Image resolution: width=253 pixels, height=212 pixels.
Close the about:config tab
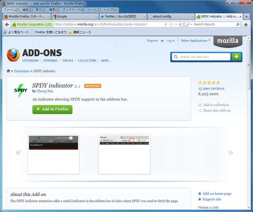(192, 17)
